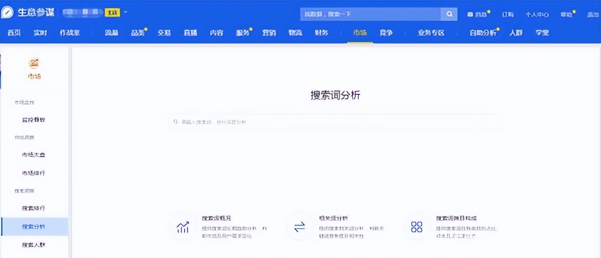Click the search magnifier button in top bar
This screenshot has height=258, width=601.
click(x=449, y=15)
